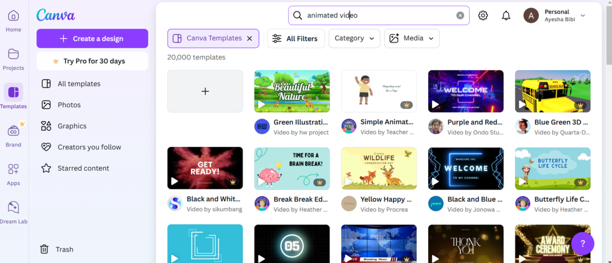612x263 pixels.
Task: Clear the animated video search query
Action: point(460,15)
